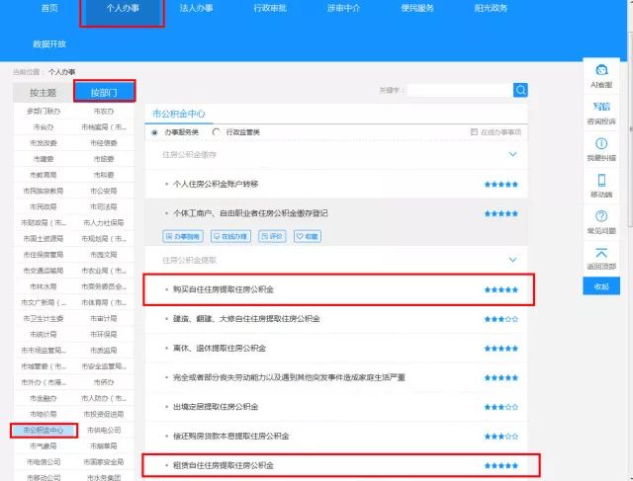The height and width of the screenshot is (481, 633).
Task: Select the 行政监管类 radio button
Action: pyautogui.click(x=216, y=131)
